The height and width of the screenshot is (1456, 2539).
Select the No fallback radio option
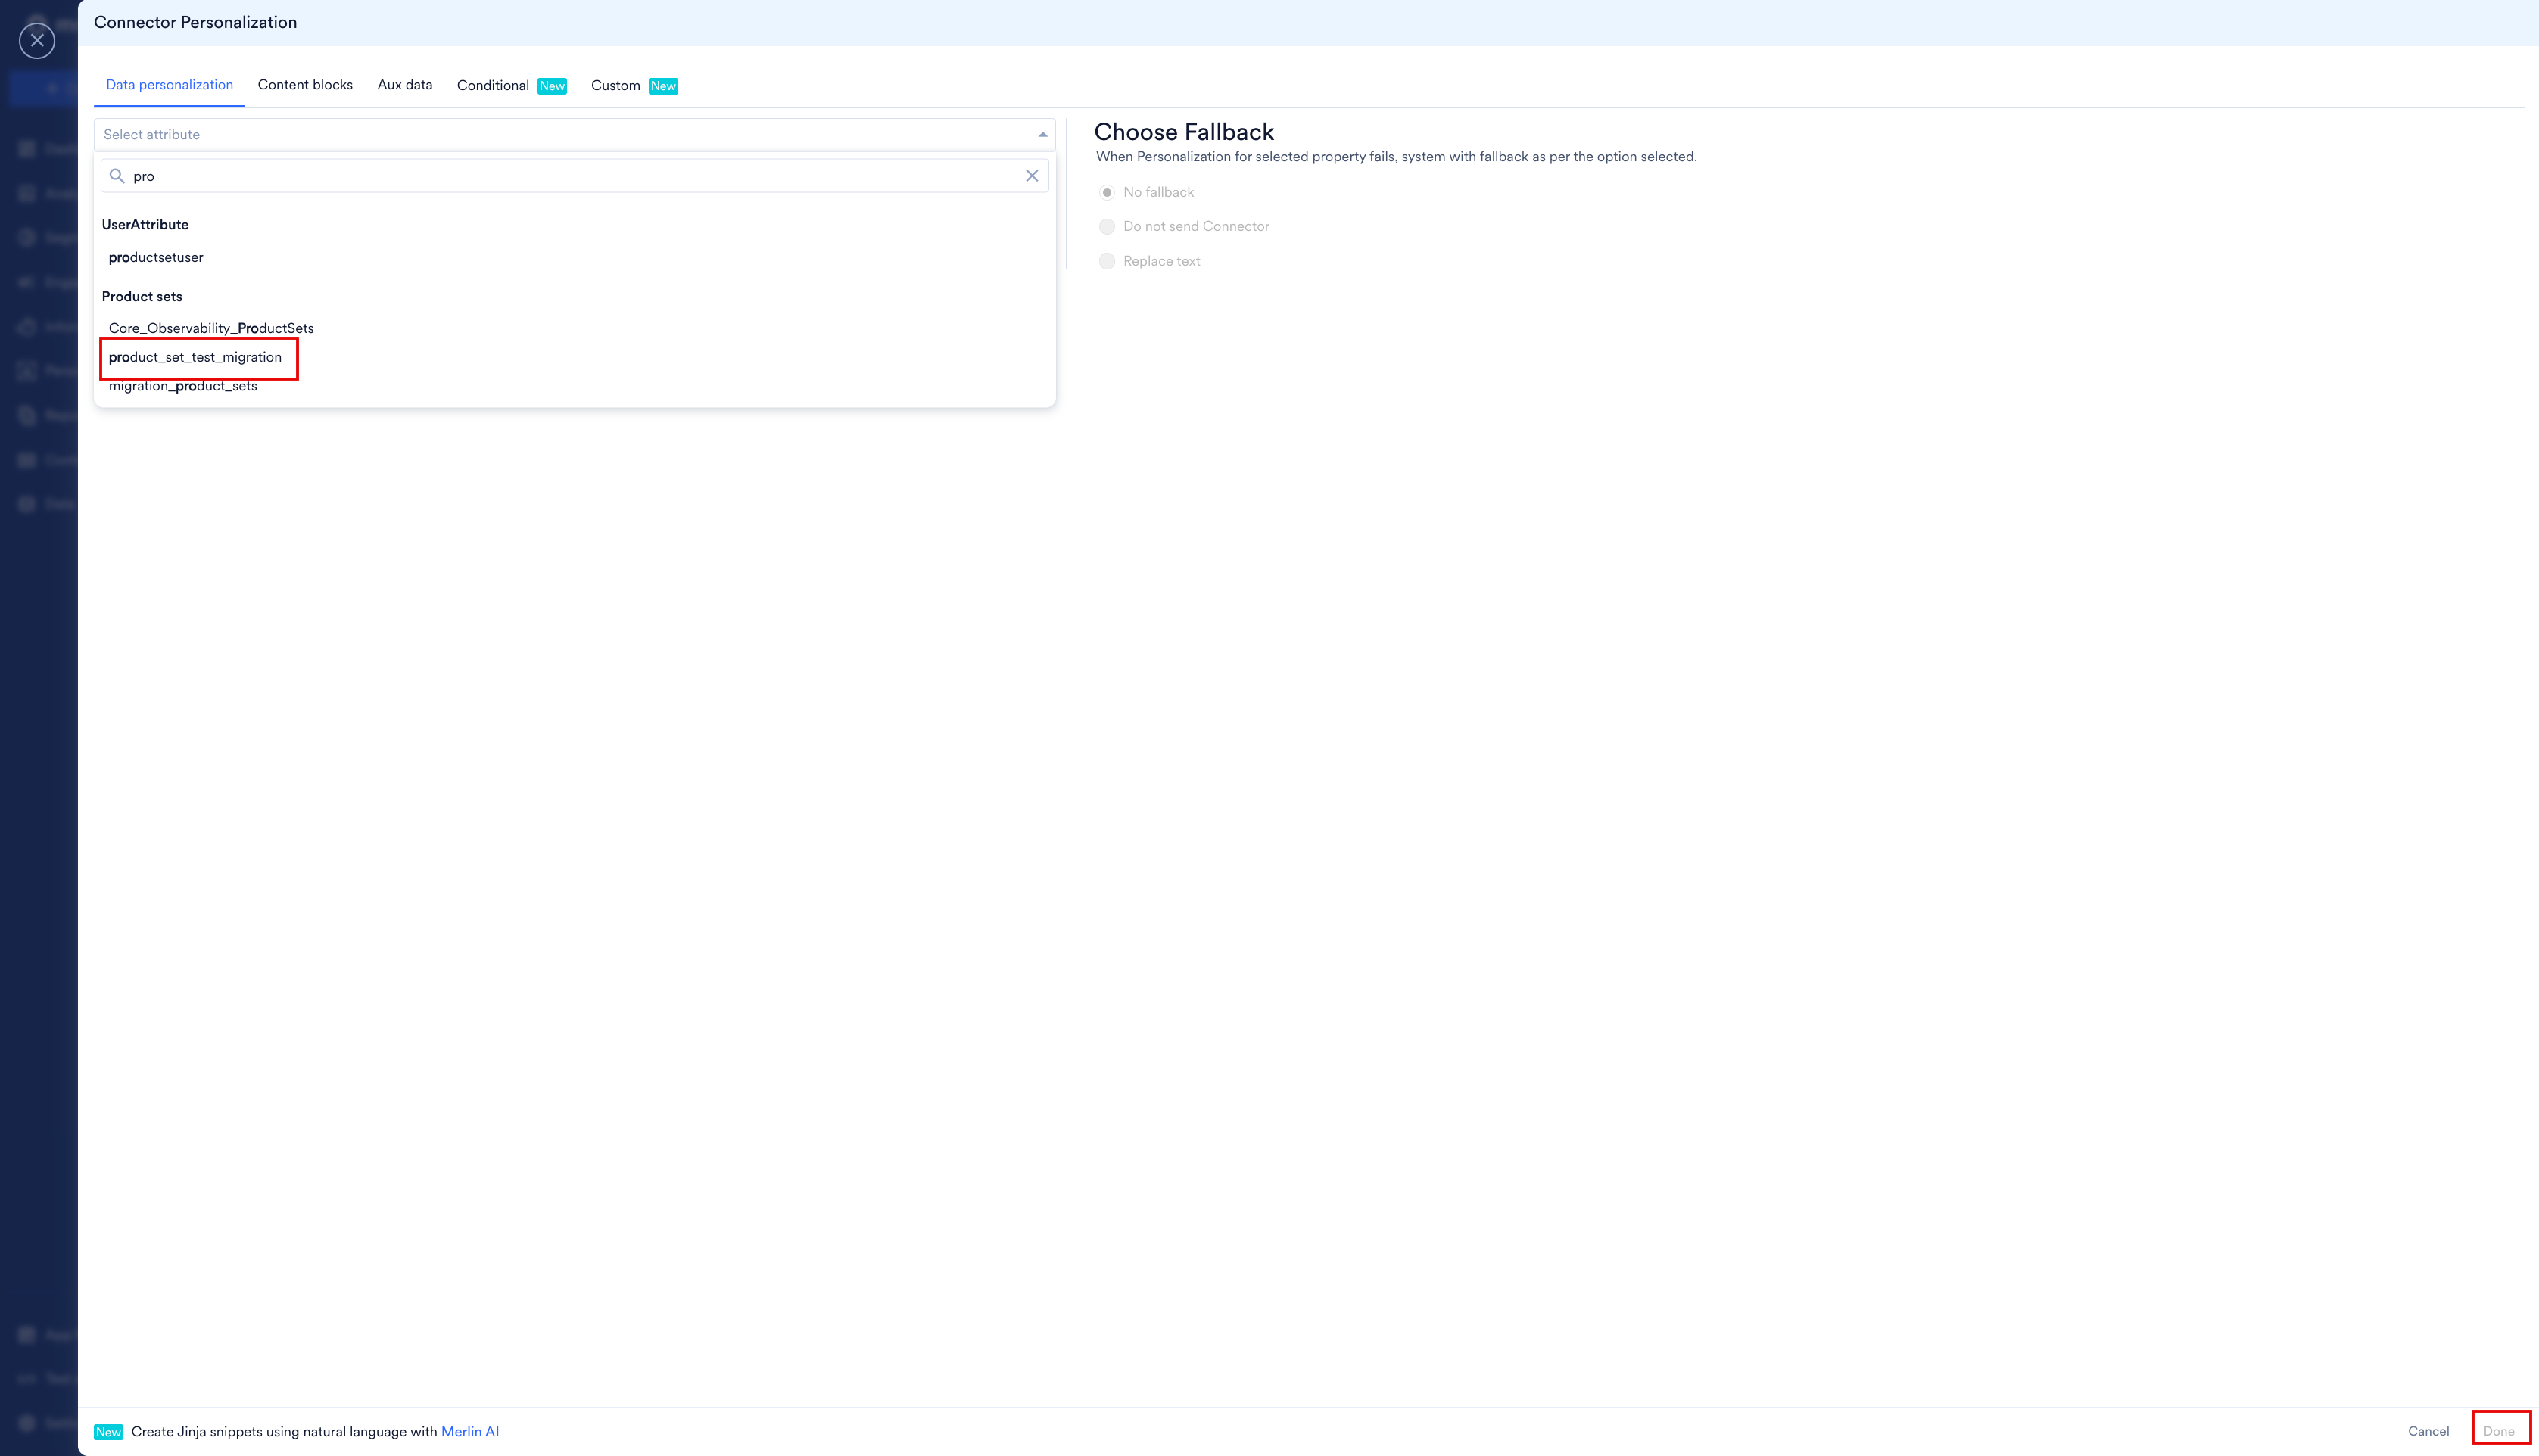(x=1107, y=192)
